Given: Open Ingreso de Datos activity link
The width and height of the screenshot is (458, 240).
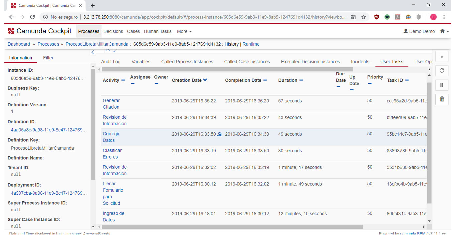Looking at the screenshot, I should click(113, 217).
